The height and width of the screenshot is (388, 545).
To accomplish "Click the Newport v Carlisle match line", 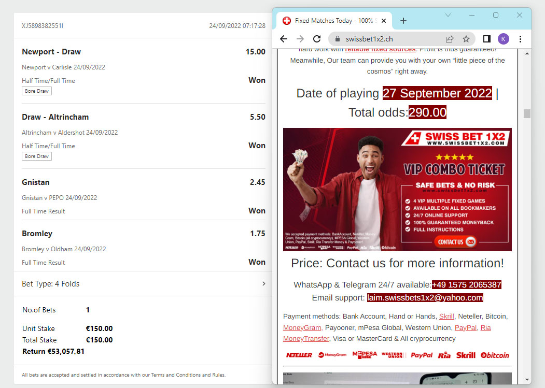I will pyautogui.click(x=64, y=67).
